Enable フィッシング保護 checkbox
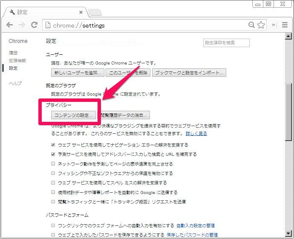Image resolution: width=294 pixels, height=239 pixels. click(x=53, y=173)
